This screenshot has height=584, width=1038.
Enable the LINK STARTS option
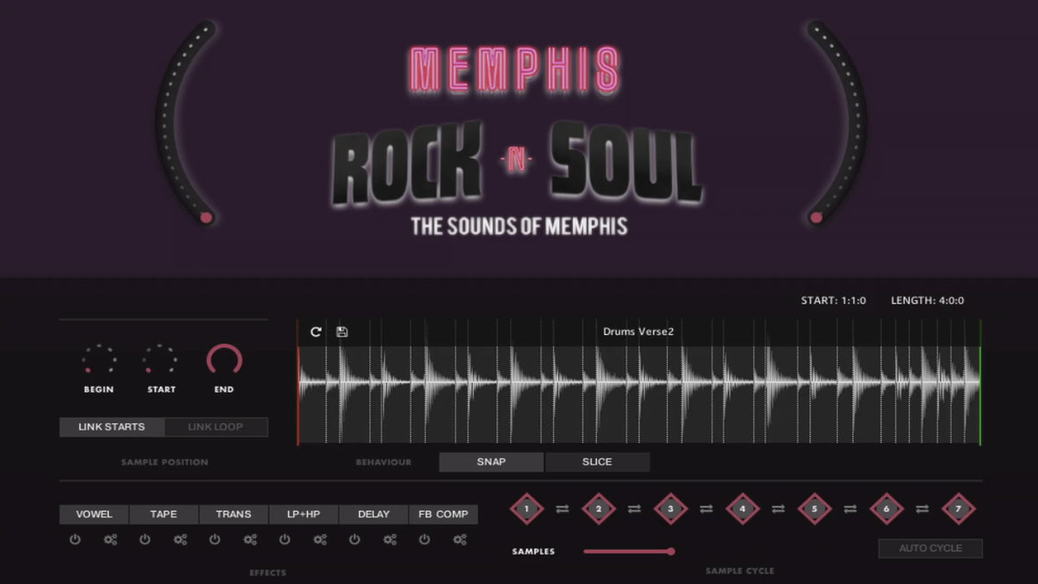[x=112, y=427]
